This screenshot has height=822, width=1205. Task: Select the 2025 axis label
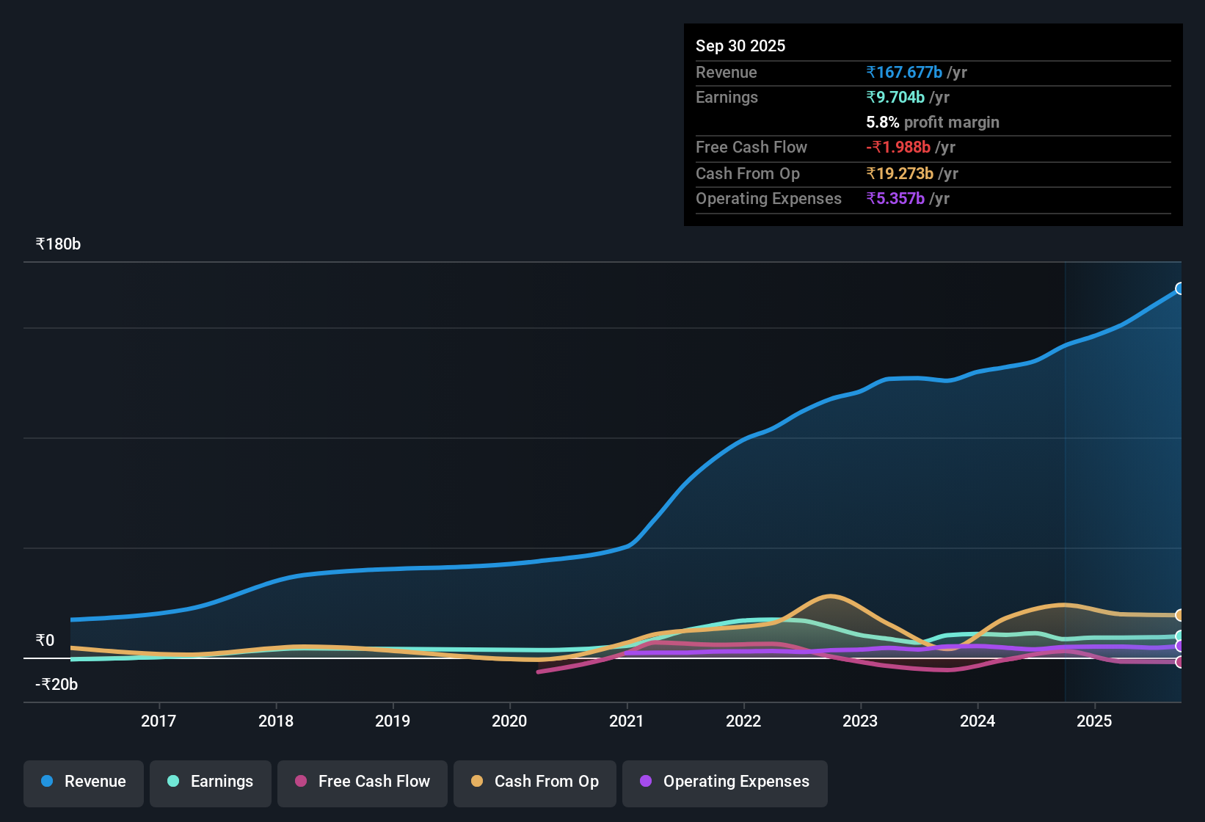1095,721
